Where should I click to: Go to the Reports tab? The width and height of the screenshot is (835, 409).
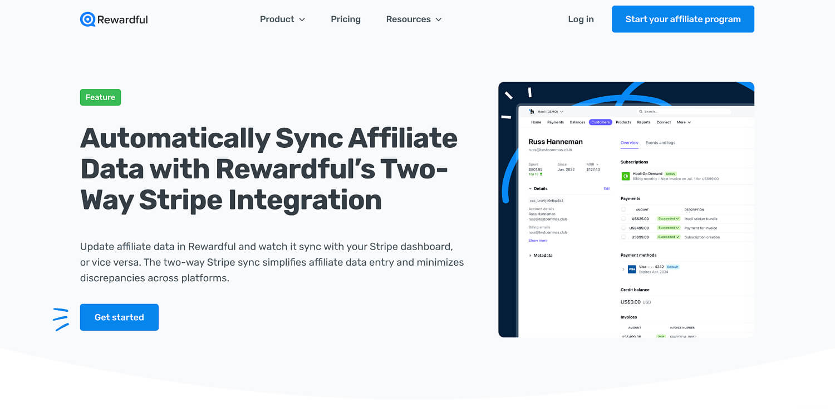[x=644, y=122]
